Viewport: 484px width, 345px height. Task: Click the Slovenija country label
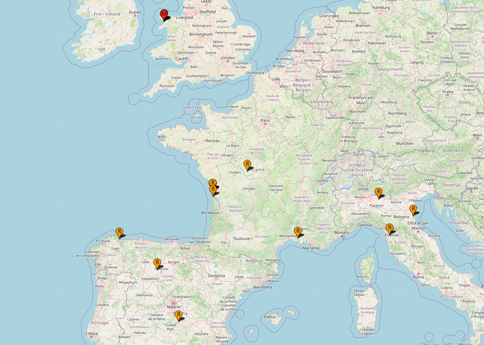(451, 185)
